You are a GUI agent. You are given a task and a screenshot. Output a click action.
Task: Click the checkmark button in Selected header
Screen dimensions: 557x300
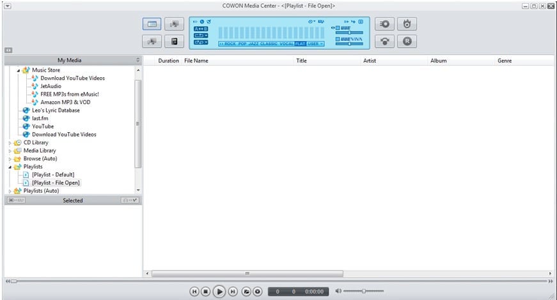tap(130, 200)
